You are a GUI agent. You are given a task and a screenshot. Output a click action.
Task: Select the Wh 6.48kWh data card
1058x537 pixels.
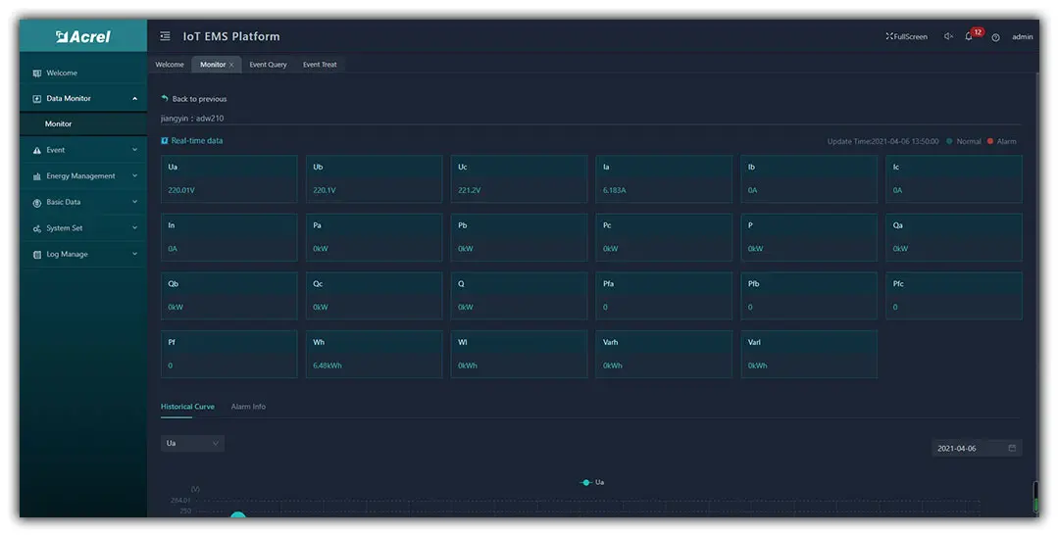(374, 354)
